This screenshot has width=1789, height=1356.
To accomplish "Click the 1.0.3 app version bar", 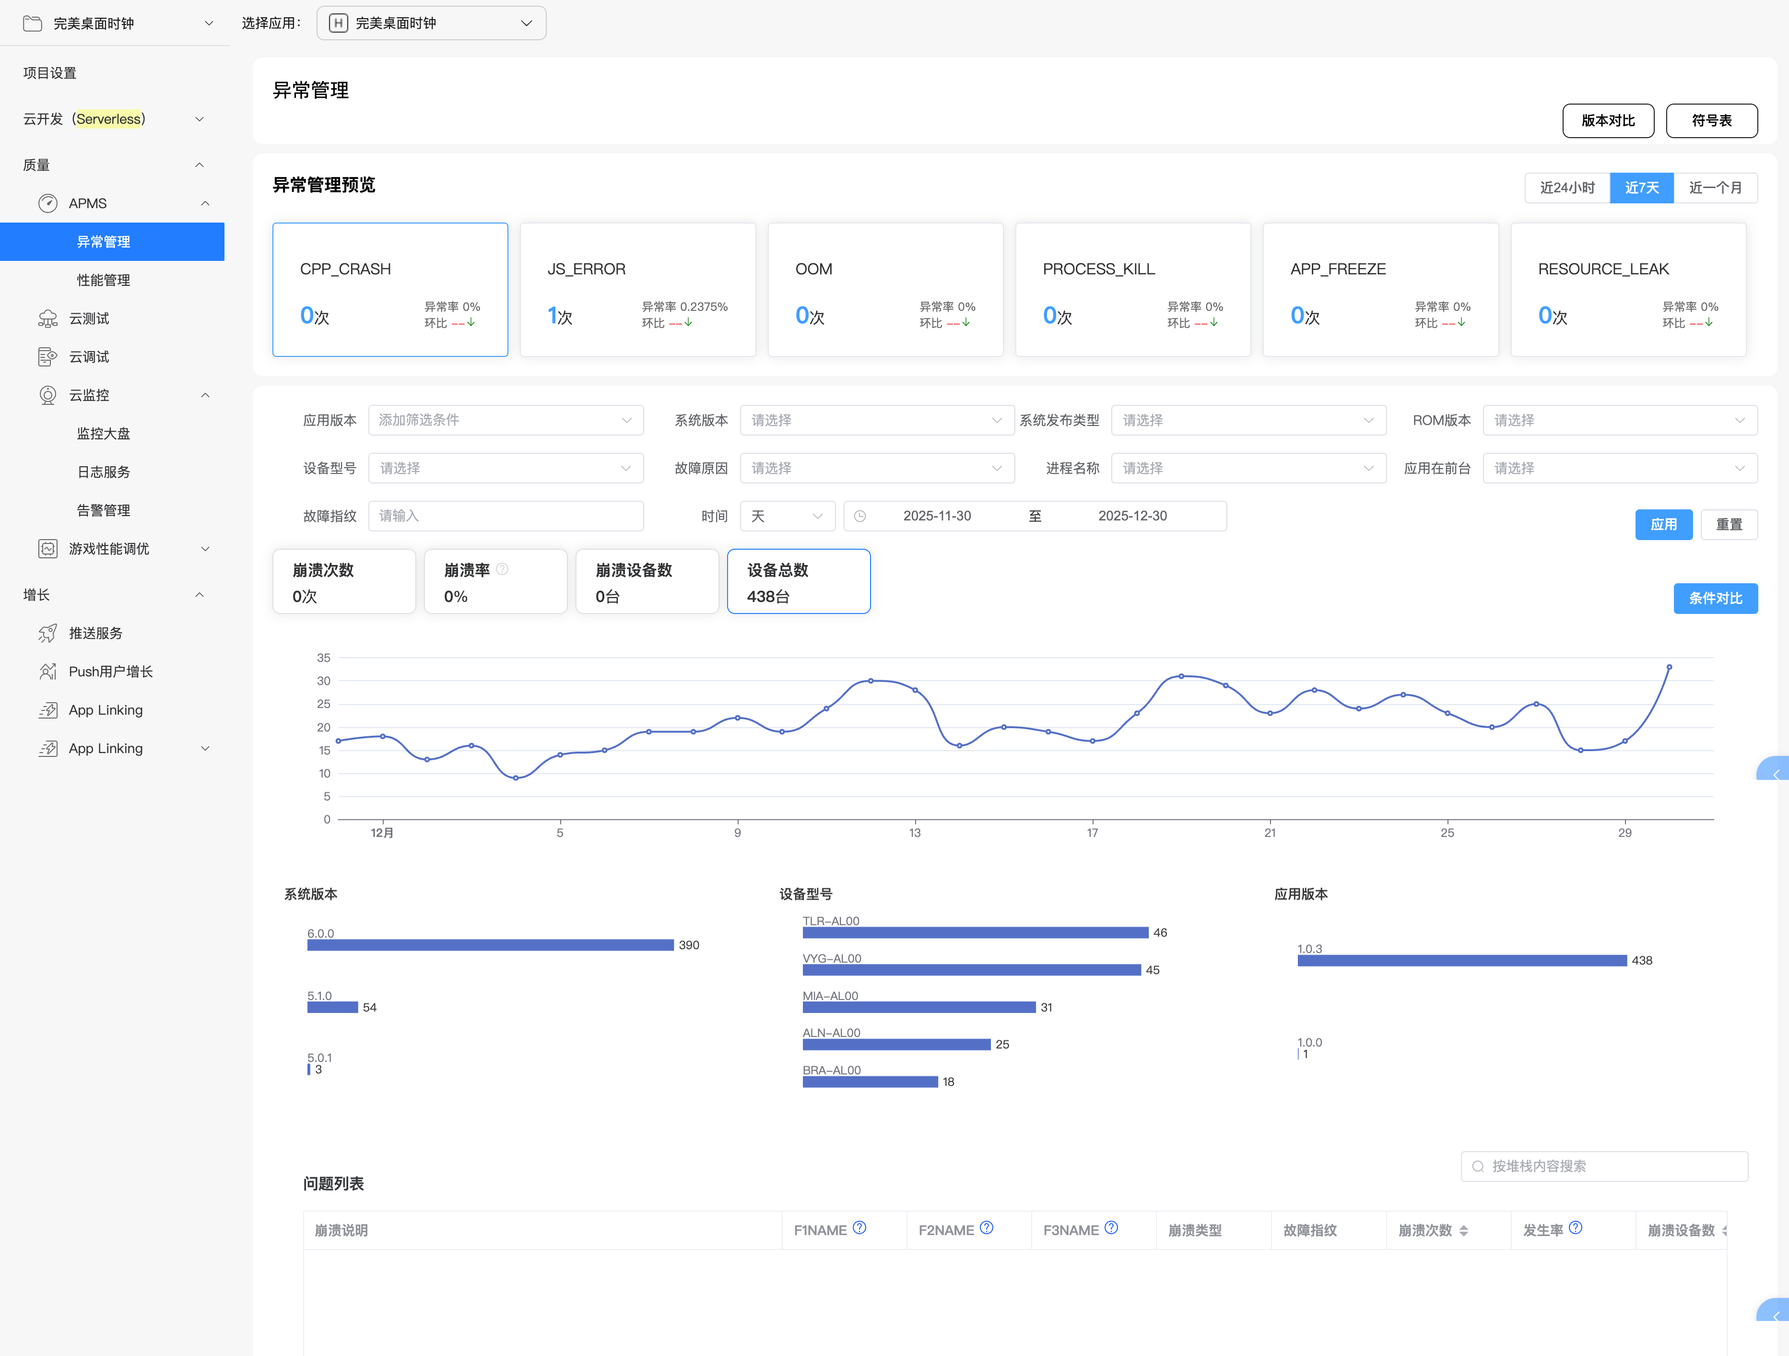I will [x=1462, y=960].
